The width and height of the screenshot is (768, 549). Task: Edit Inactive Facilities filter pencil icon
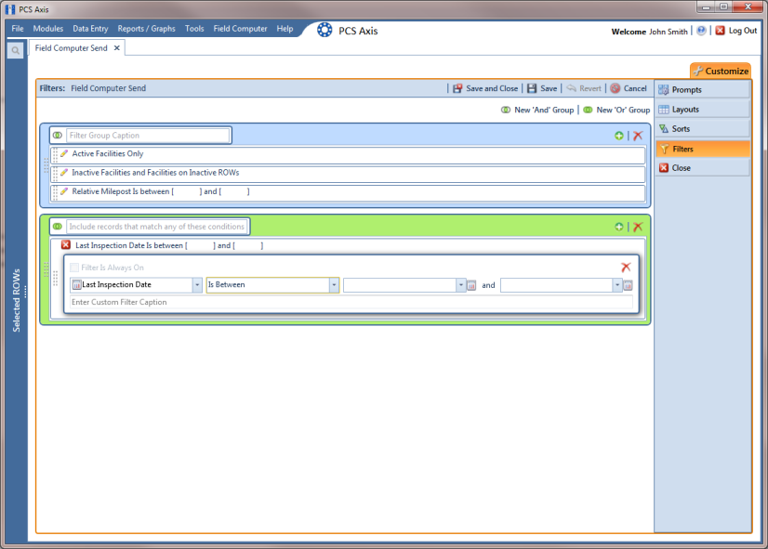[64, 172]
